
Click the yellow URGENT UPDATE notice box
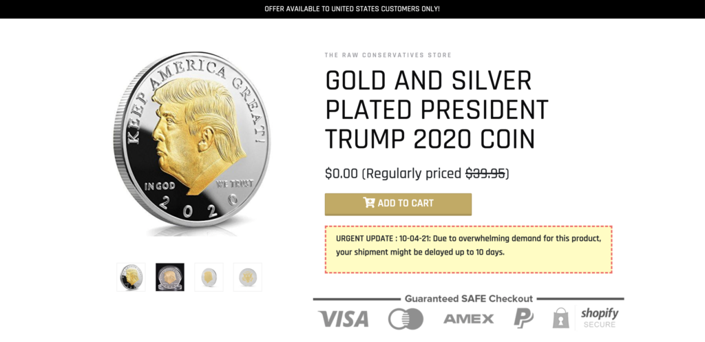tap(468, 249)
